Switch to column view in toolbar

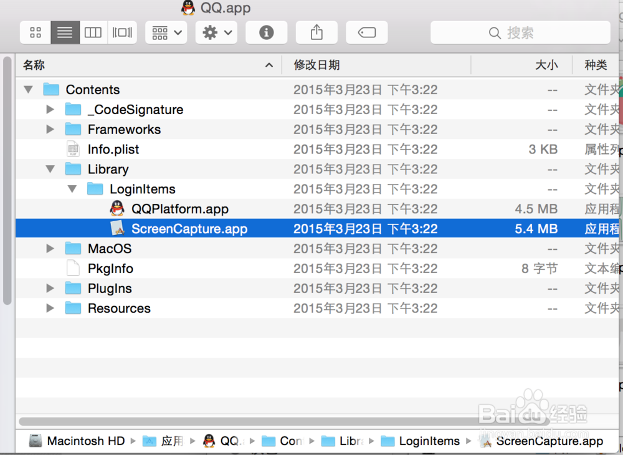pos(93,32)
